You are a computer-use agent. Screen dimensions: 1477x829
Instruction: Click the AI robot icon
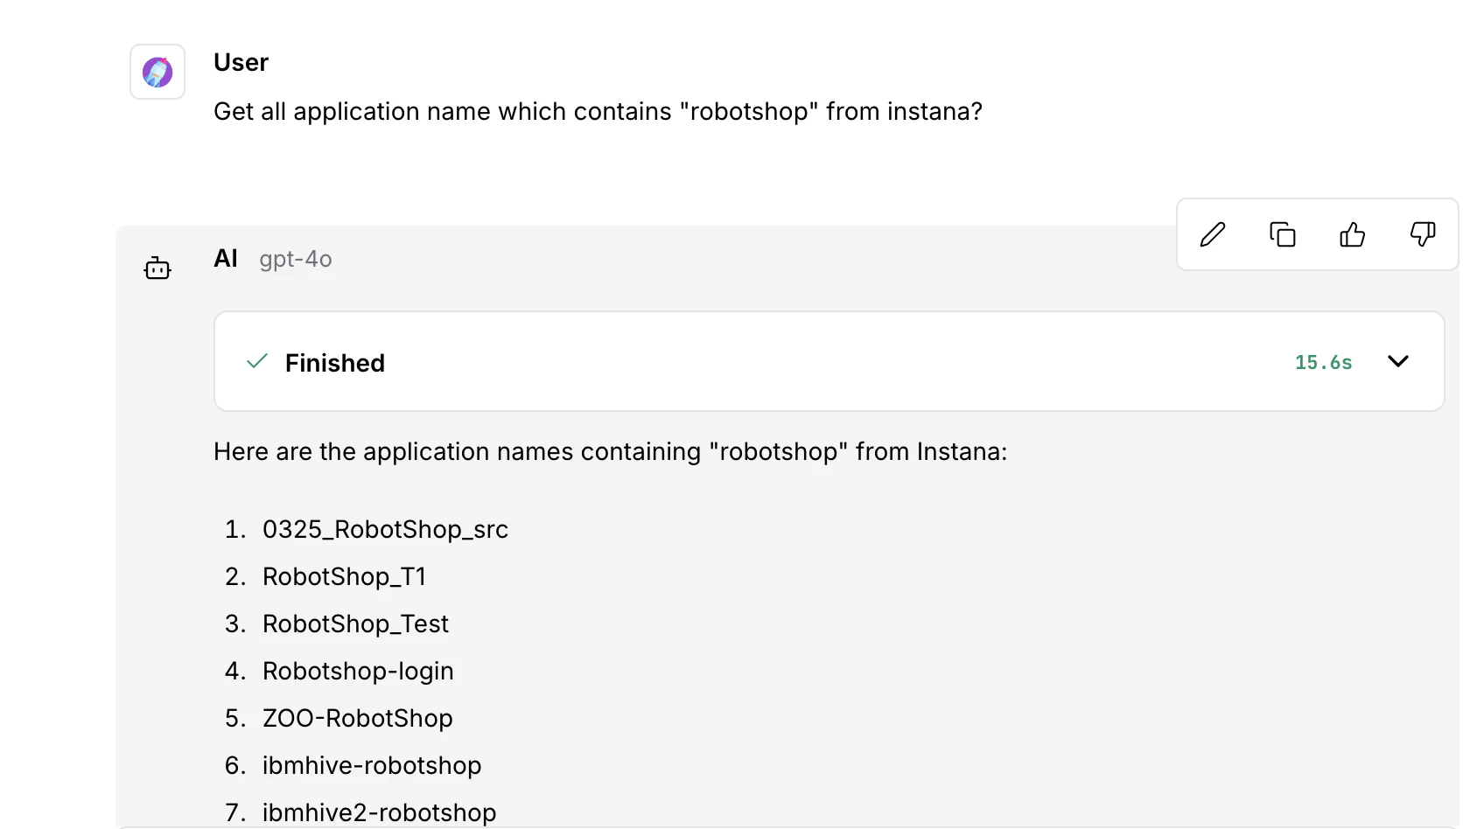tap(157, 268)
